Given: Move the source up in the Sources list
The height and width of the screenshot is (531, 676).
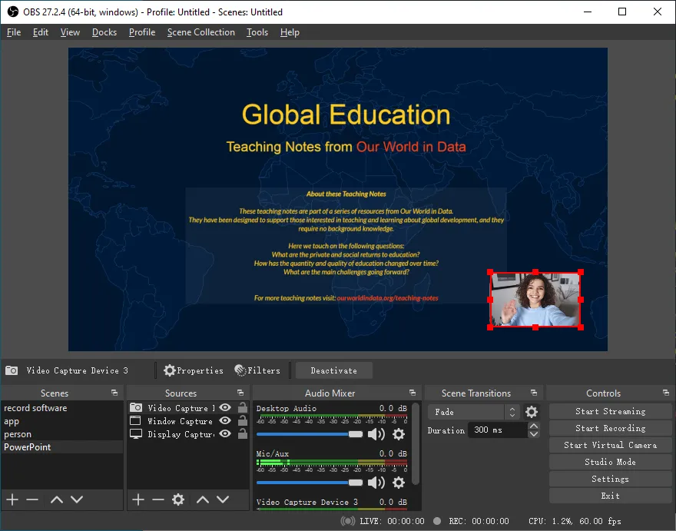Looking at the screenshot, I should click(x=203, y=499).
